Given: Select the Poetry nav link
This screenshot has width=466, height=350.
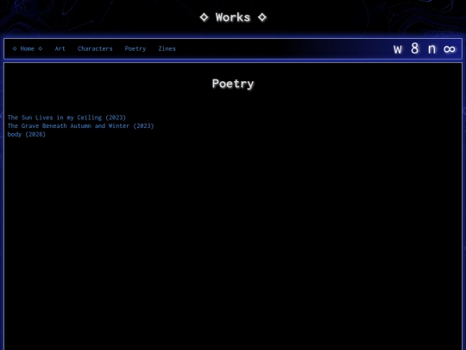Looking at the screenshot, I should tap(135, 48).
